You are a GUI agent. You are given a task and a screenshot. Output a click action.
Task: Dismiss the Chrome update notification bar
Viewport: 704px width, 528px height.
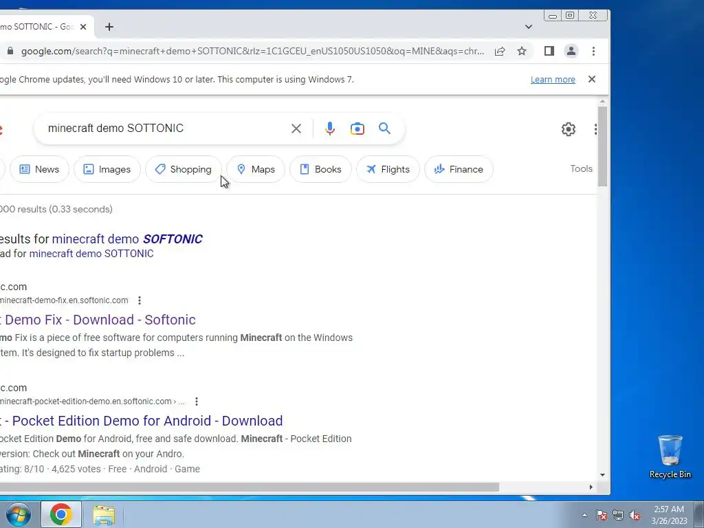point(592,79)
